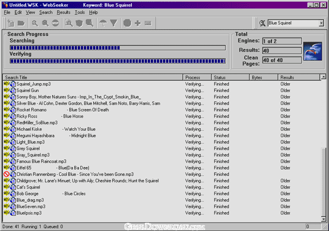The height and width of the screenshot is (231, 329).
Task: Select the Silver Blue - Al Cohn result
Action: click(x=88, y=103)
